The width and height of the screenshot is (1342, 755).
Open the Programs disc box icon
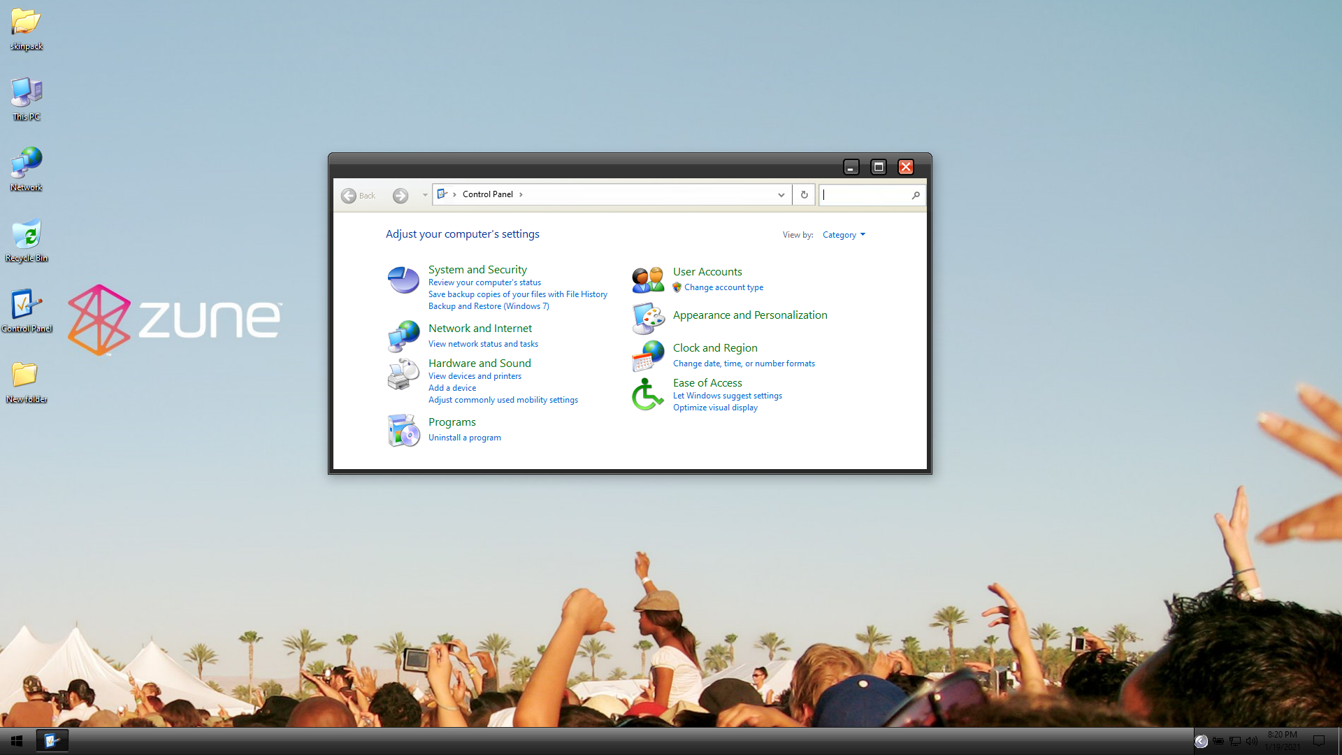403,430
